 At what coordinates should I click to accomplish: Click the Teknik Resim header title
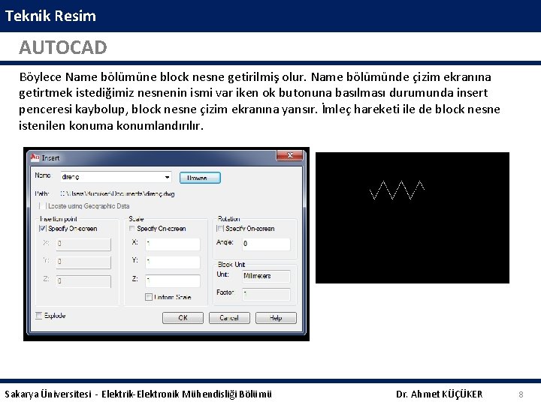click(50, 16)
